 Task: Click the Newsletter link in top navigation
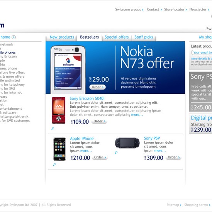coord(198,10)
